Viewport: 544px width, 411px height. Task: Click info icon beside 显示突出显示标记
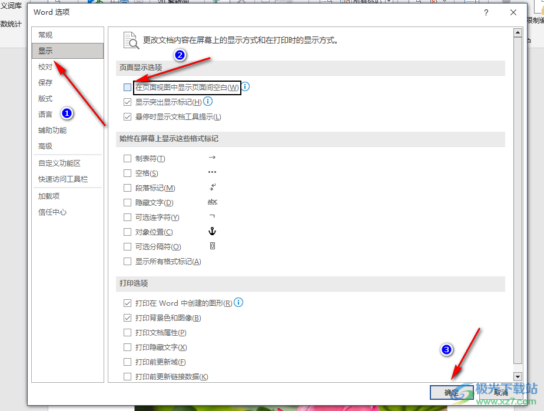click(x=208, y=101)
